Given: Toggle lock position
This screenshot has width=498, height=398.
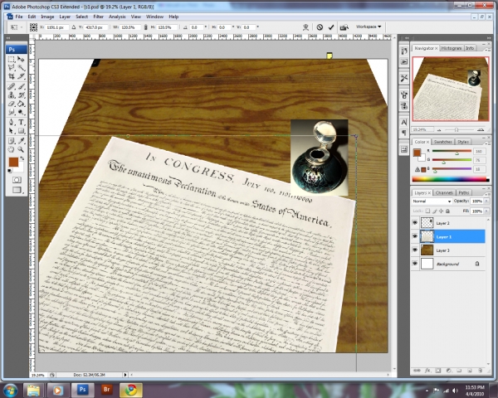Looking at the screenshot, I should click(x=442, y=211).
